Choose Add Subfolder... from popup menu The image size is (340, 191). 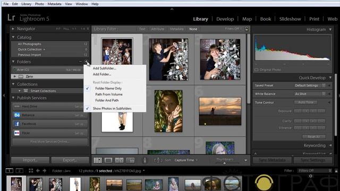coord(105,68)
